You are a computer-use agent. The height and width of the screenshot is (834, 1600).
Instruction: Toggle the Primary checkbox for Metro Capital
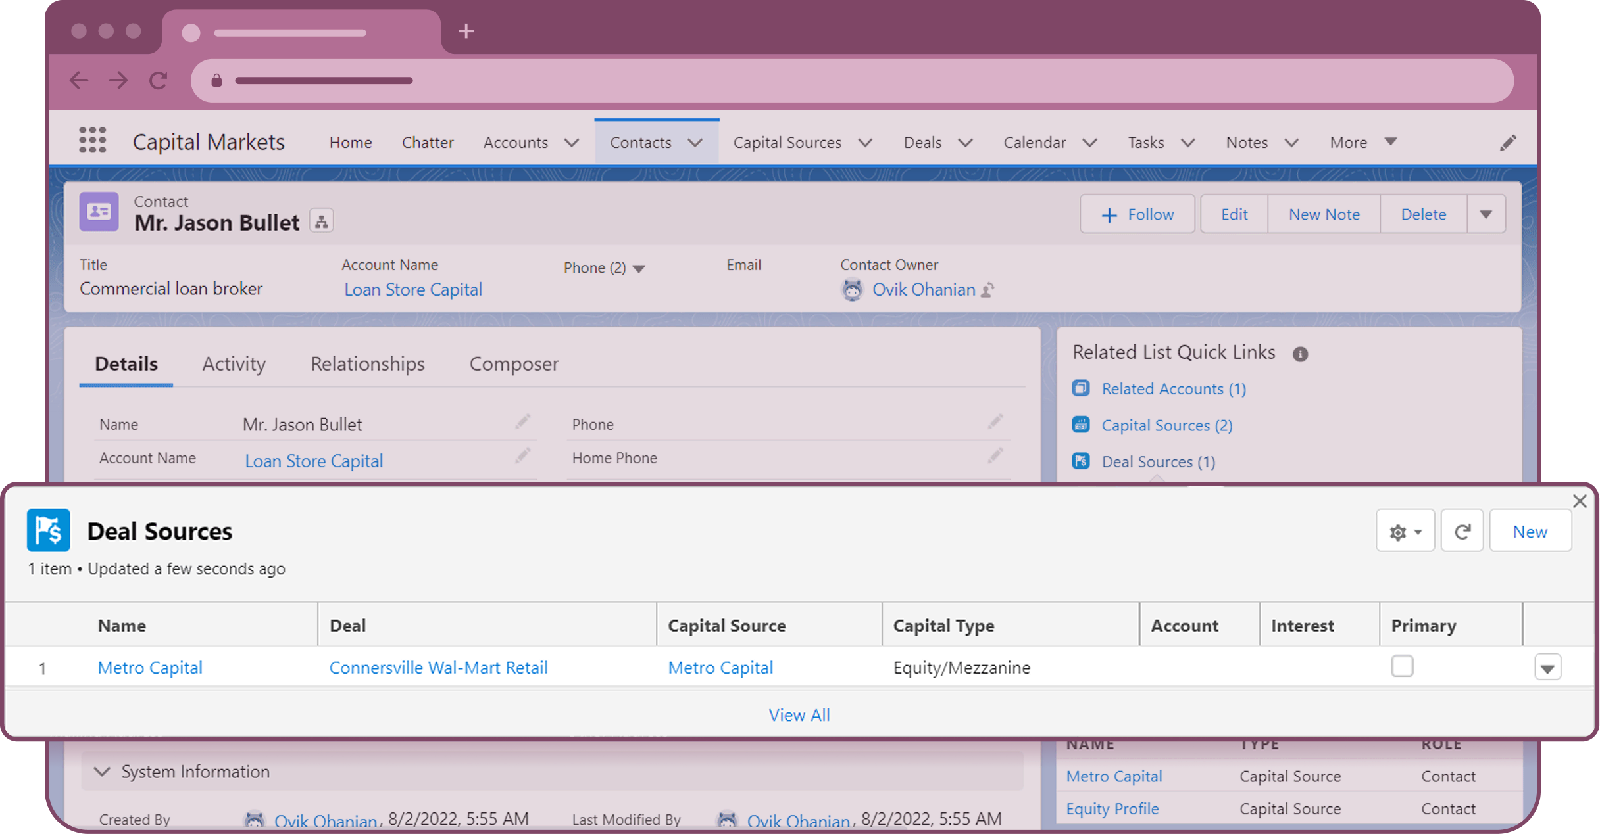(1402, 666)
